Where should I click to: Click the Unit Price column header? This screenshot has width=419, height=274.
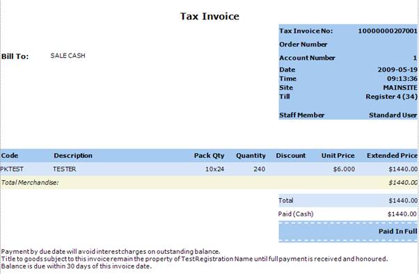tap(338, 155)
